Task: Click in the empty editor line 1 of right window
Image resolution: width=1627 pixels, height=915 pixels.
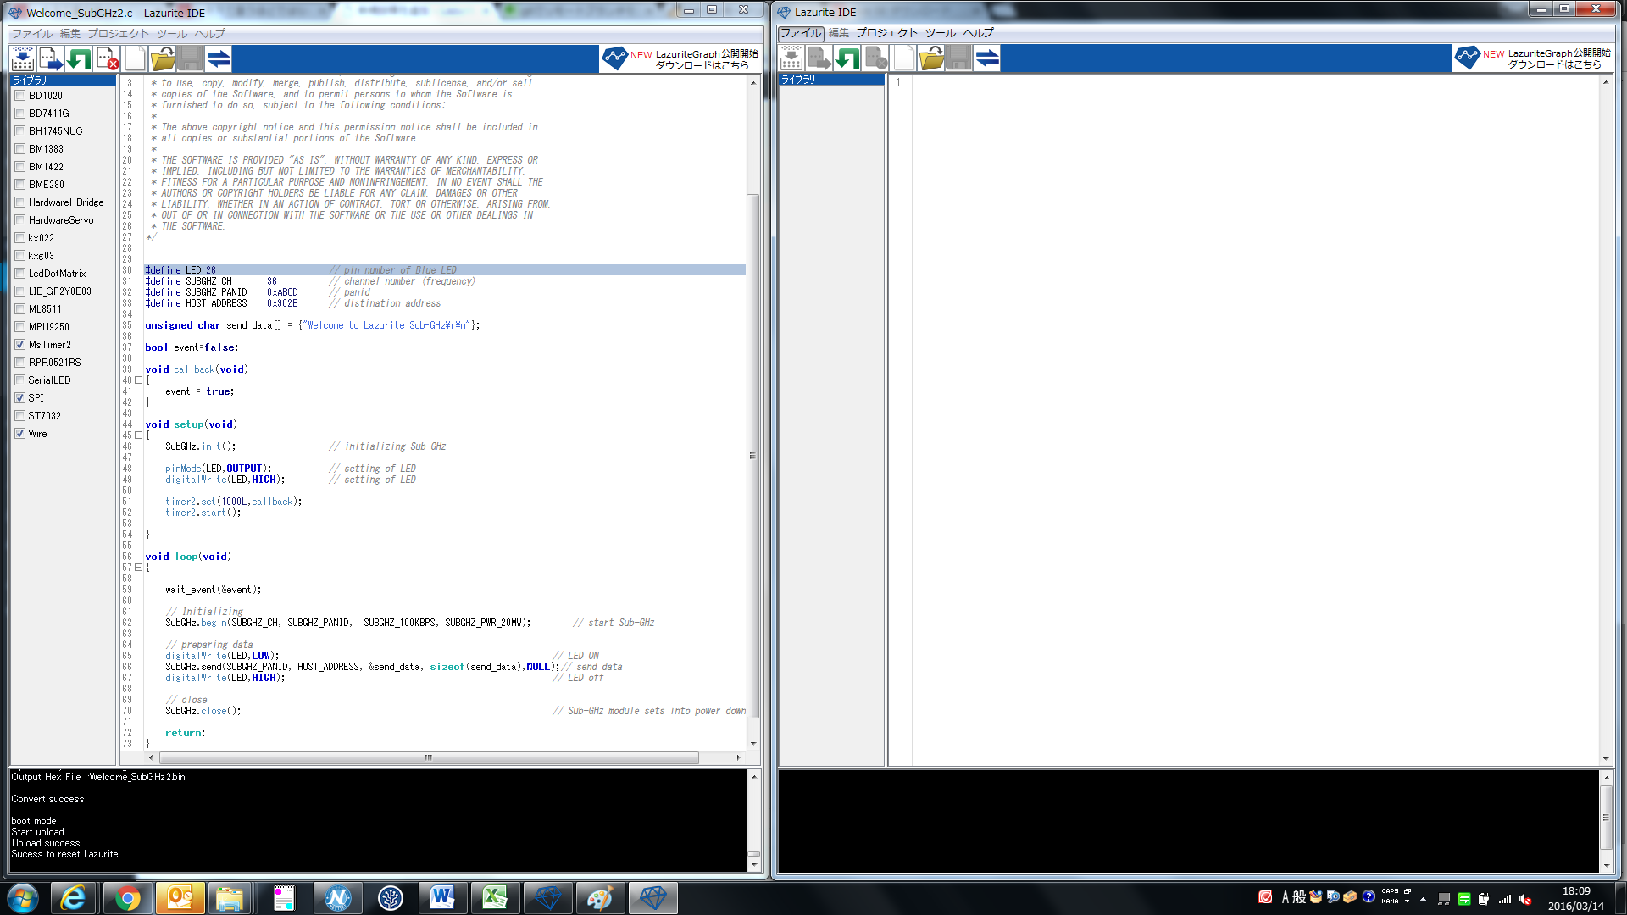Action: pos(1254,82)
